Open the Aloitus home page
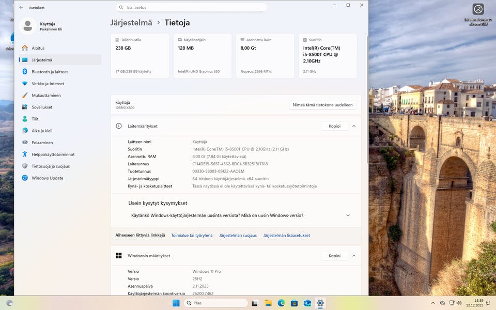The width and height of the screenshot is (496, 310). 60,48
